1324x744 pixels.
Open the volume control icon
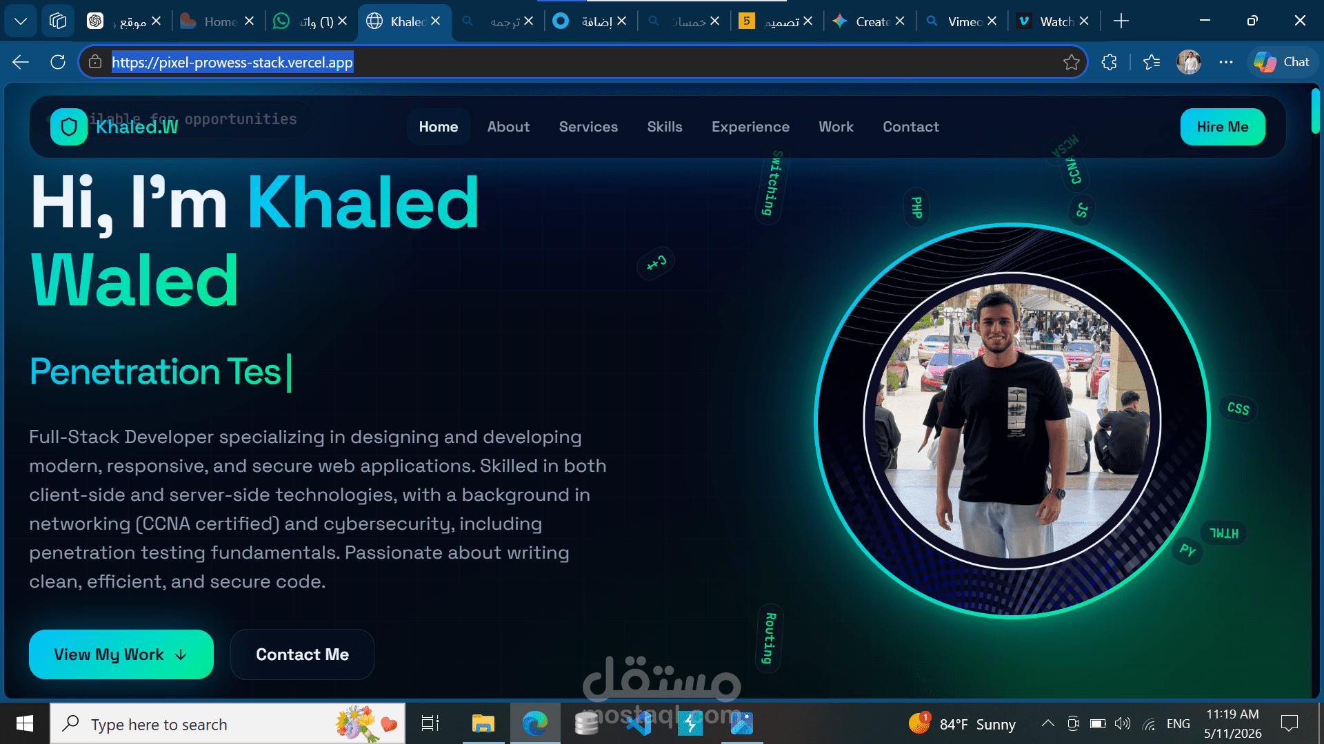coord(1123,723)
